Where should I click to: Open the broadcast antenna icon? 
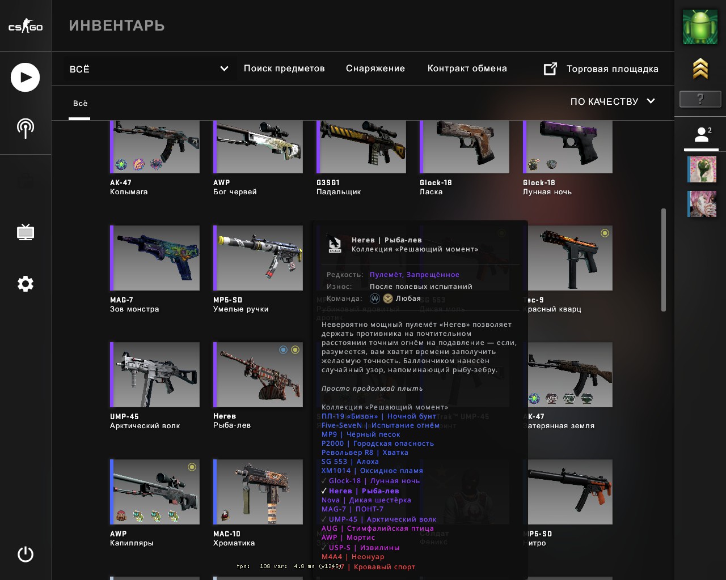26,129
